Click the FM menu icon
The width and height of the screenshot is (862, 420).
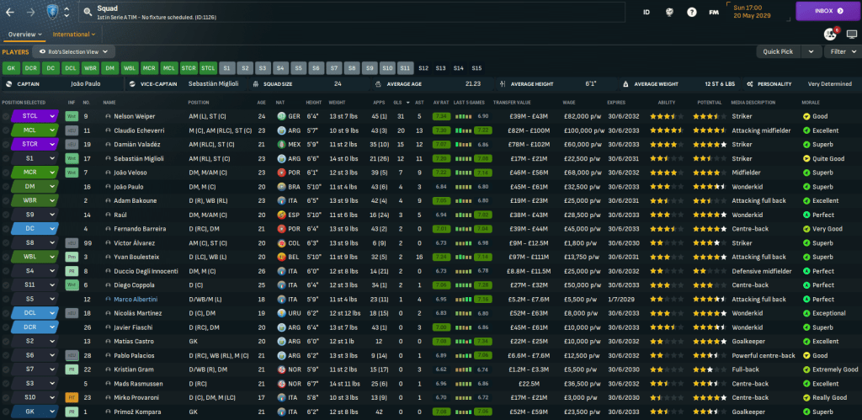point(714,13)
